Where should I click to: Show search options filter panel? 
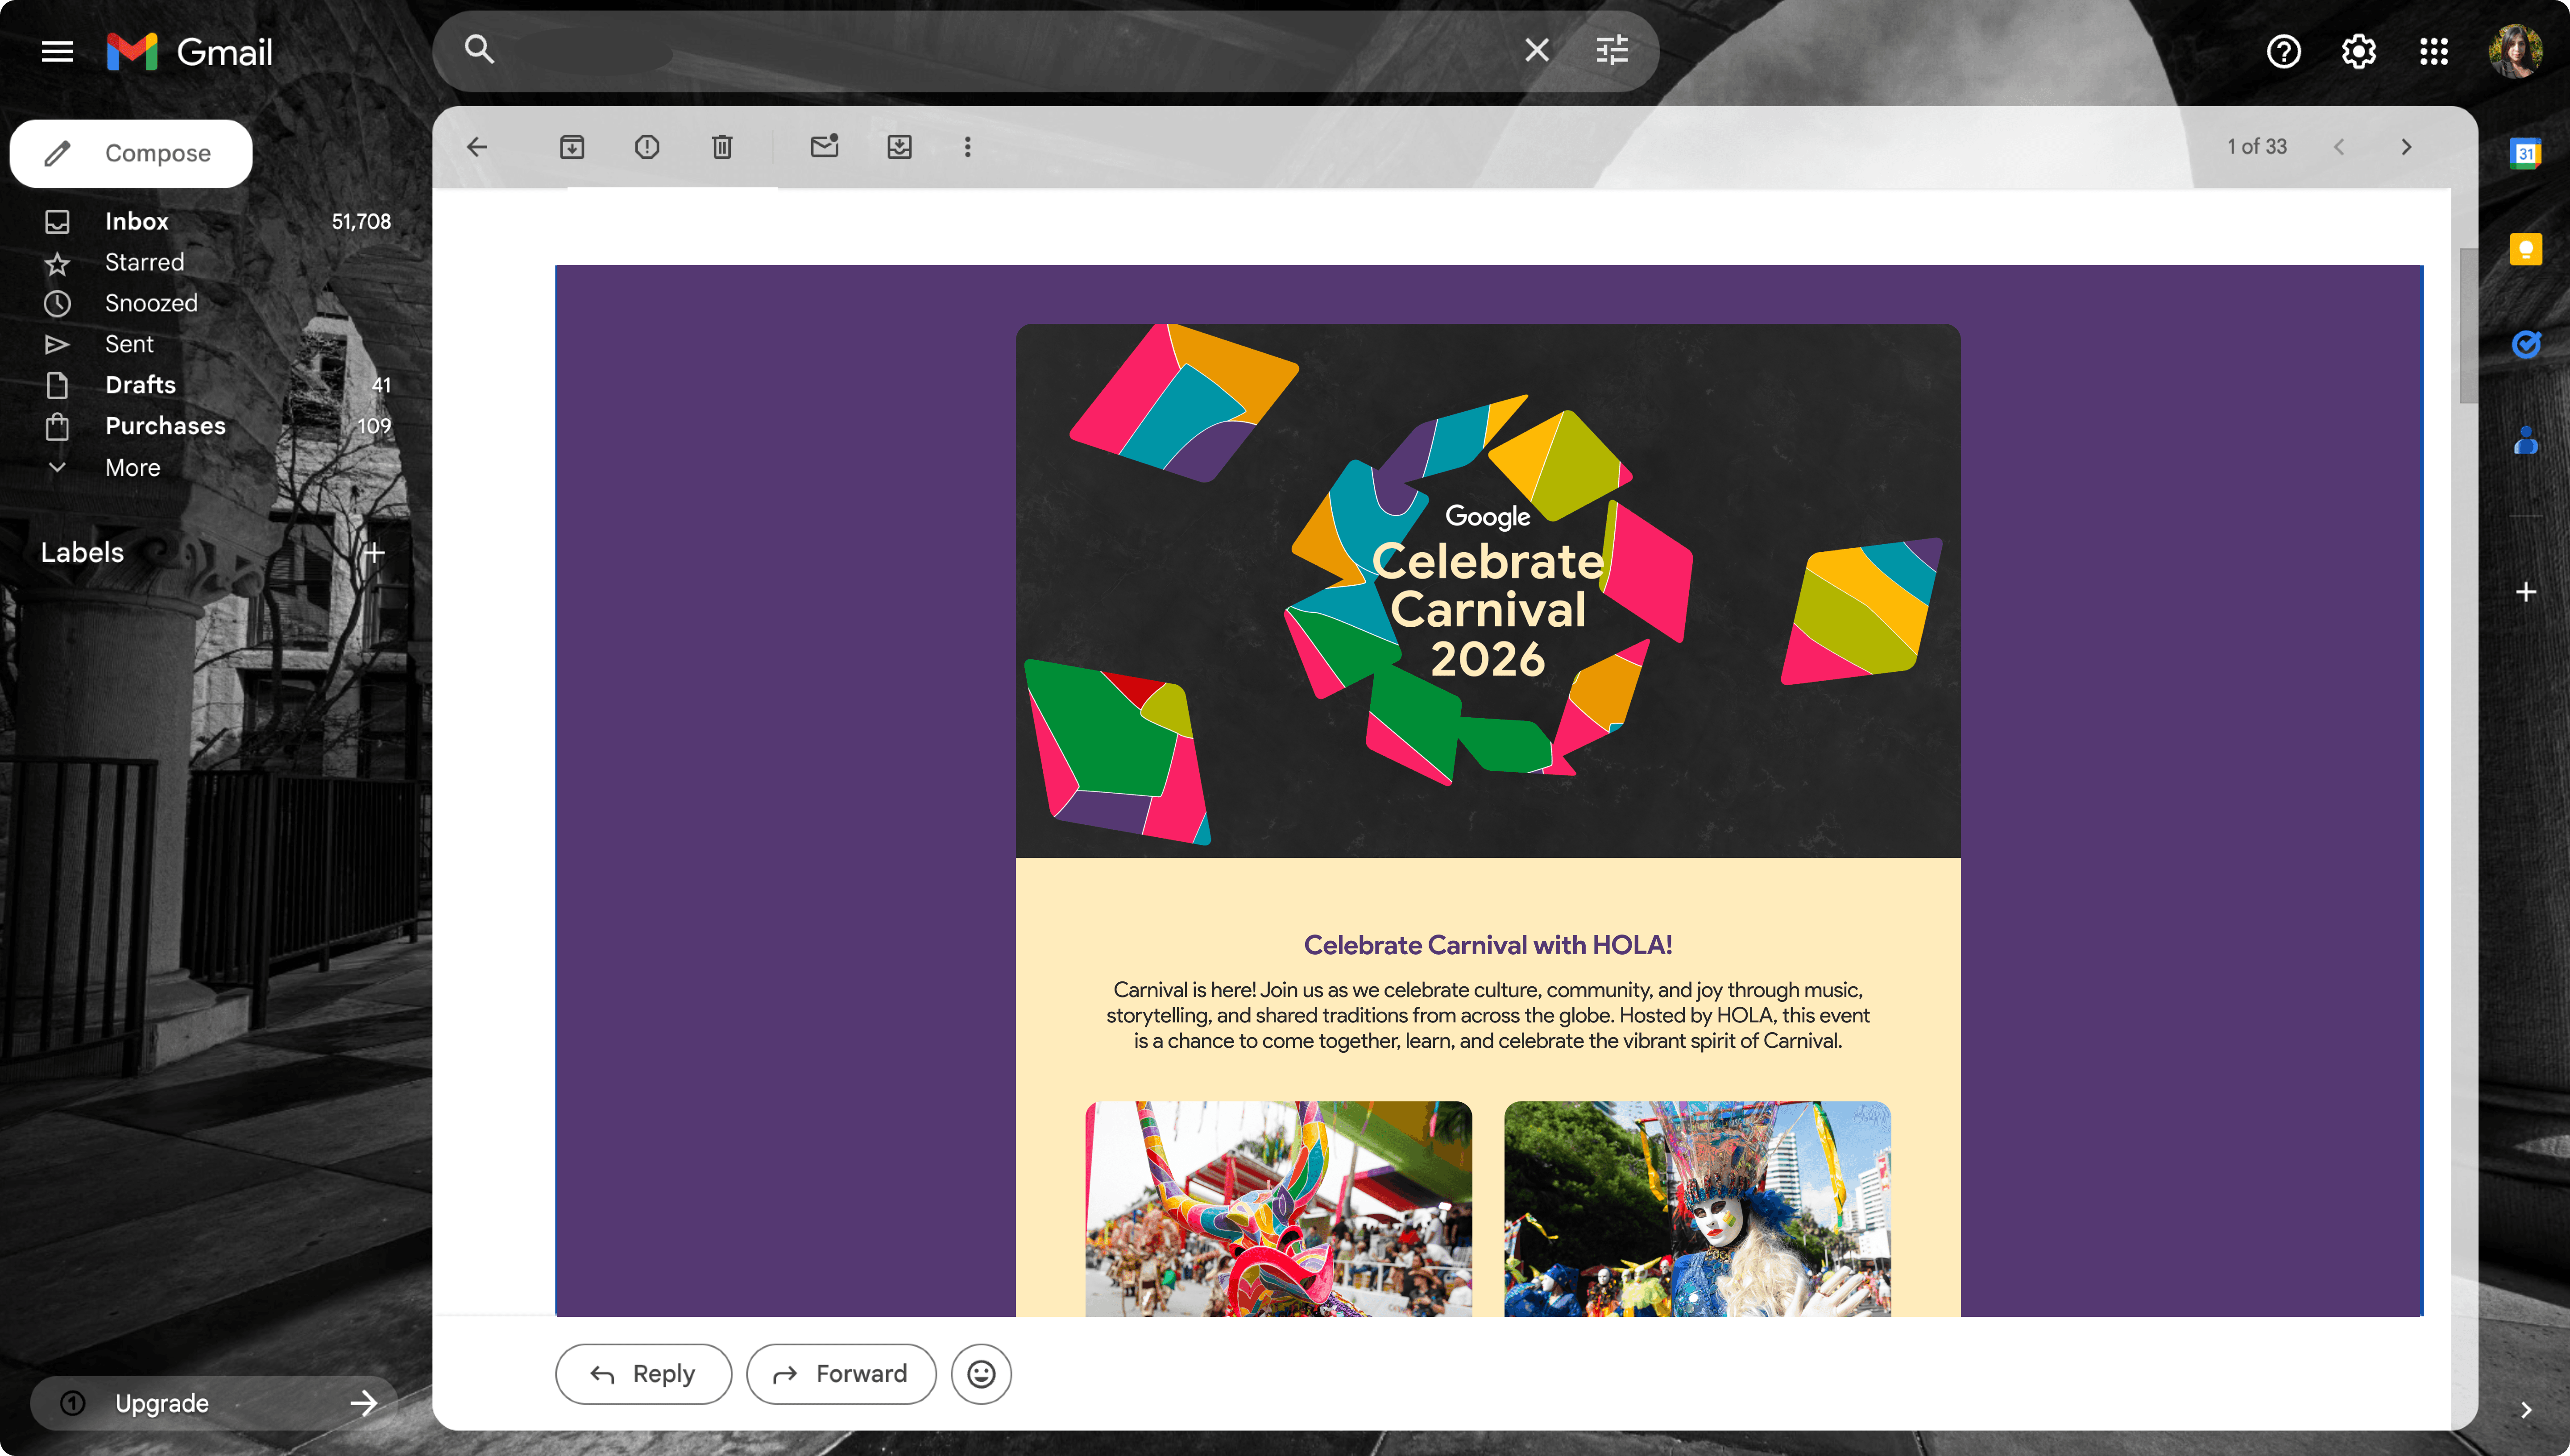coord(1611,50)
